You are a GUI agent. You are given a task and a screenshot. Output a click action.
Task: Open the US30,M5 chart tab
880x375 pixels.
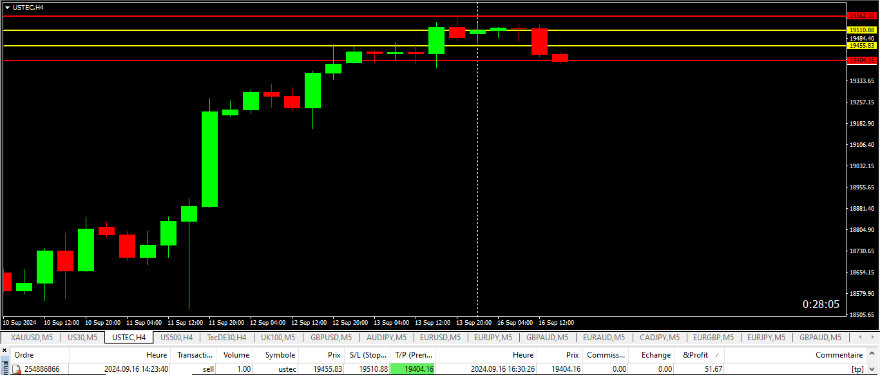[82, 337]
